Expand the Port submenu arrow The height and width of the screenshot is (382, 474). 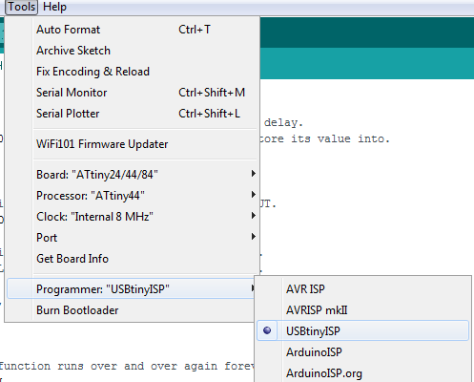(253, 237)
